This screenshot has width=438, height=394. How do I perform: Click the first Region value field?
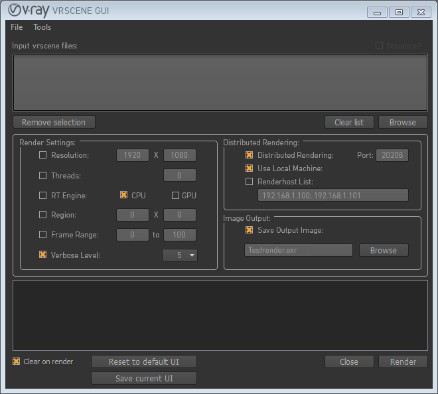133,215
